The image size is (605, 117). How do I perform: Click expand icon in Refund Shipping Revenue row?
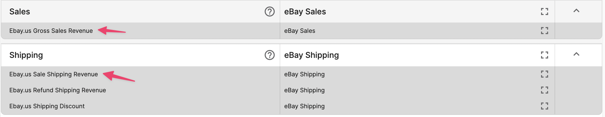544,90
